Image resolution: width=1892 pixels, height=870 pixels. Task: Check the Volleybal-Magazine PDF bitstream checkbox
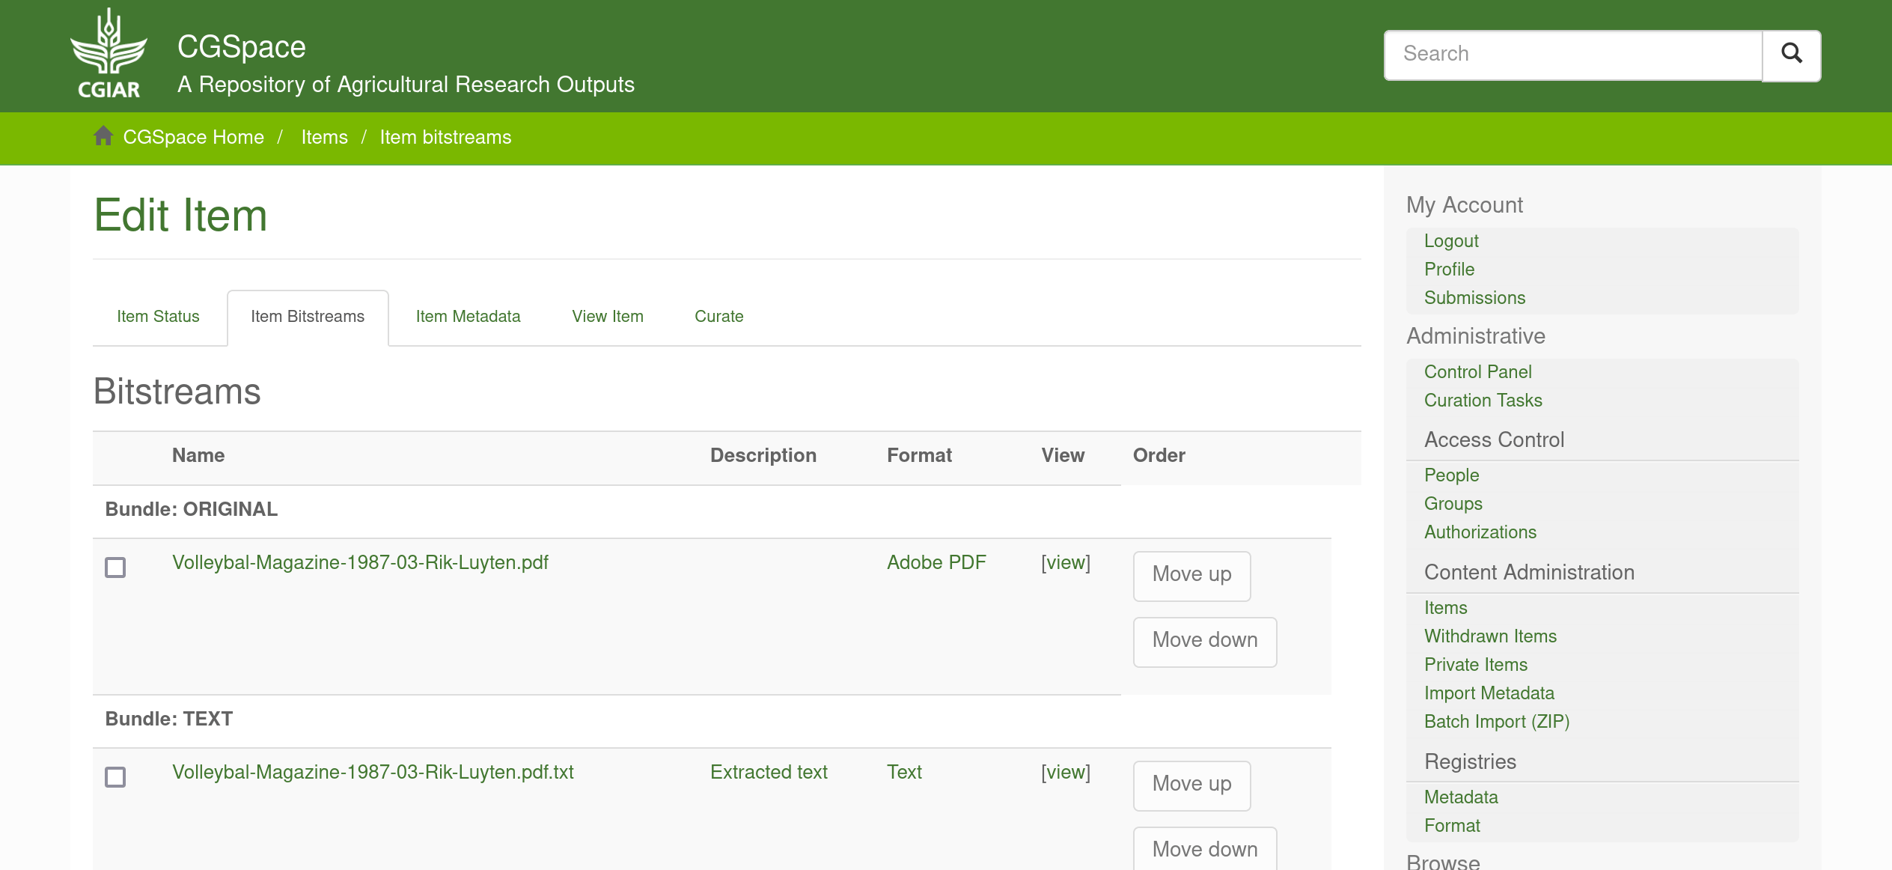116,568
